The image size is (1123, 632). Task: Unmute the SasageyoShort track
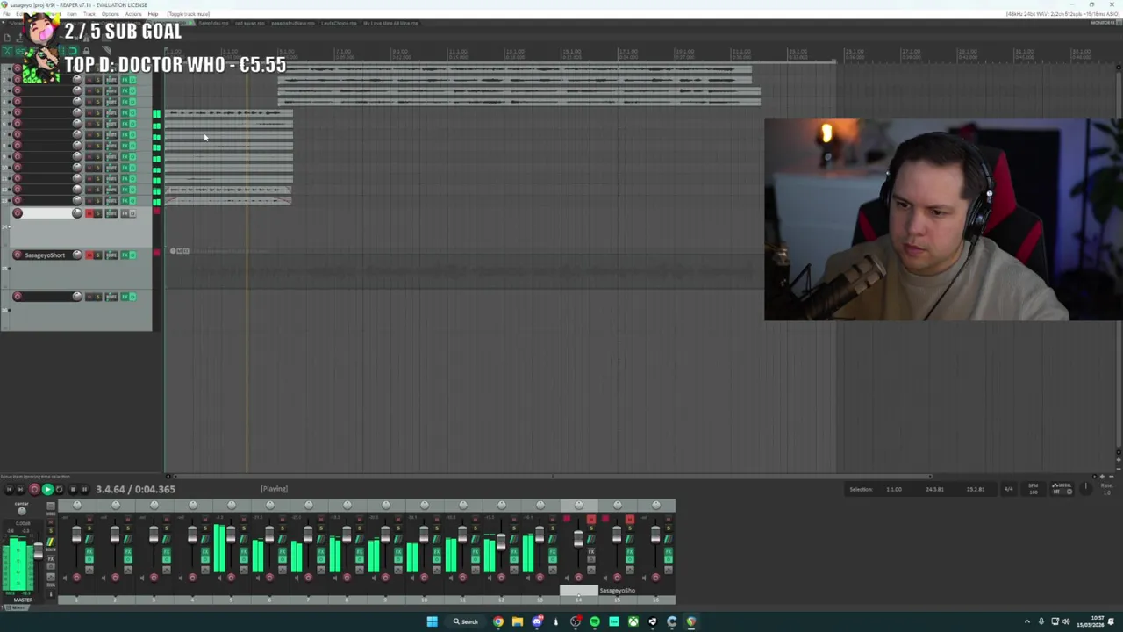[89, 255]
